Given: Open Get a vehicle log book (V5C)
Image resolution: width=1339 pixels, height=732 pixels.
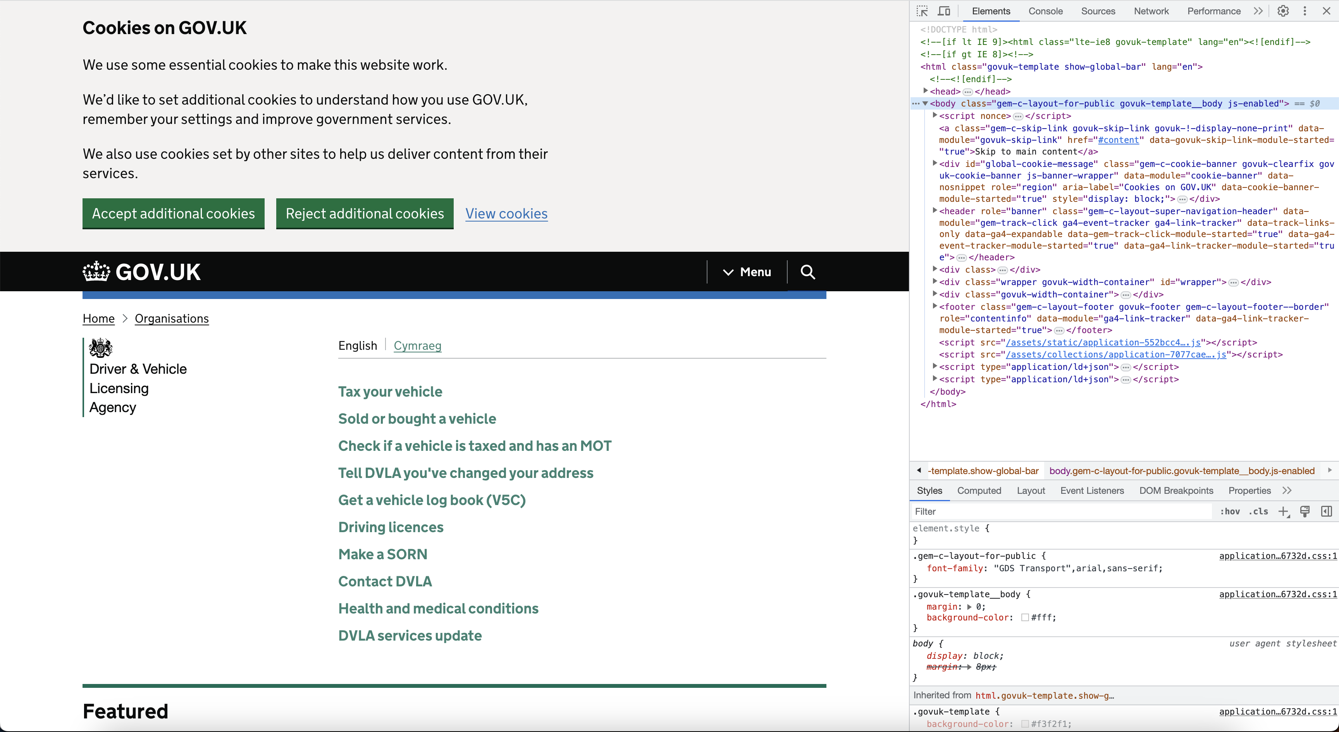Looking at the screenshot, I should coord(432,500).
